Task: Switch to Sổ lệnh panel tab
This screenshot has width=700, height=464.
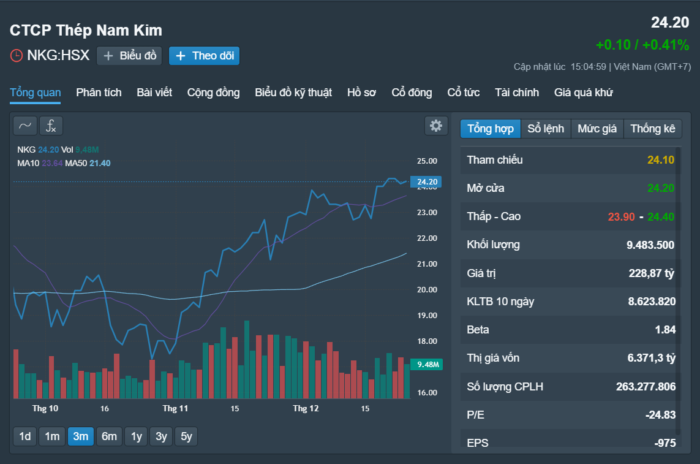Action: pyautogui.click(x=546, y=129)
